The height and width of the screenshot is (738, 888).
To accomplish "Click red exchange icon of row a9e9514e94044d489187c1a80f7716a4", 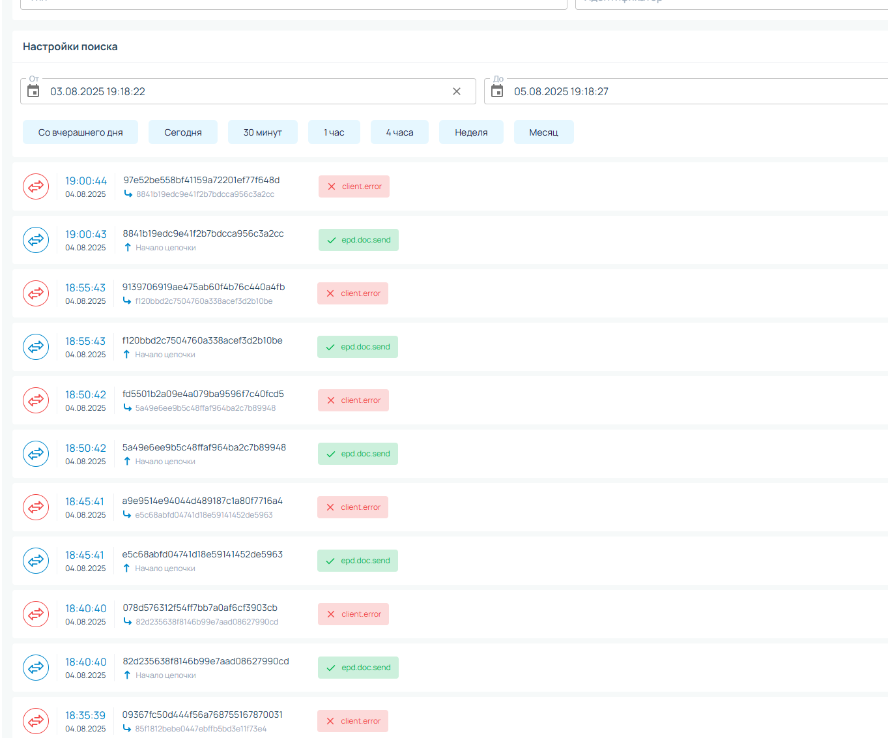I will click(x=36, y=507).
